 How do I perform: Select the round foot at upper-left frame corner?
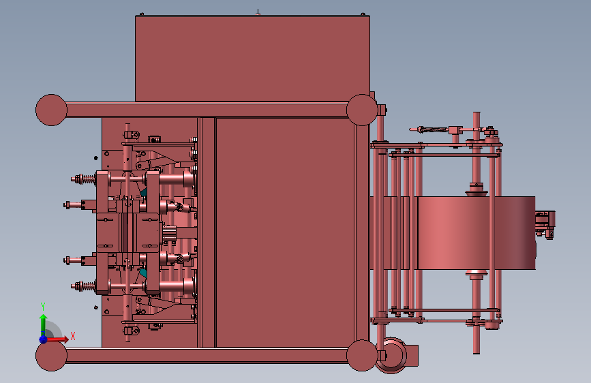(51, 110)
